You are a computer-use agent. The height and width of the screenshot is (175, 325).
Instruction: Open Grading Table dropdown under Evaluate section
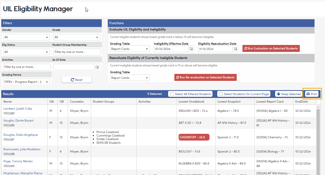click(x=130, y=49)
